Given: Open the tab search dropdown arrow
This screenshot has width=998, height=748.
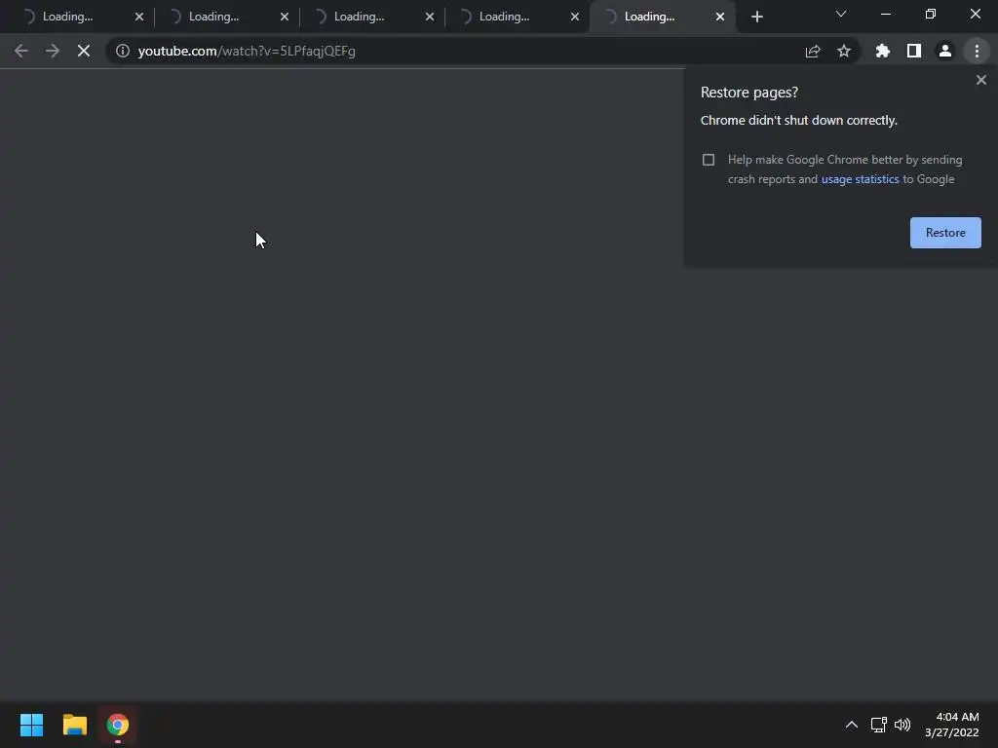Looking at the screenshot, I should pos(841,14).
